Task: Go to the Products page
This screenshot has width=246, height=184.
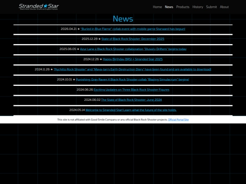Action: coord(183,7)
